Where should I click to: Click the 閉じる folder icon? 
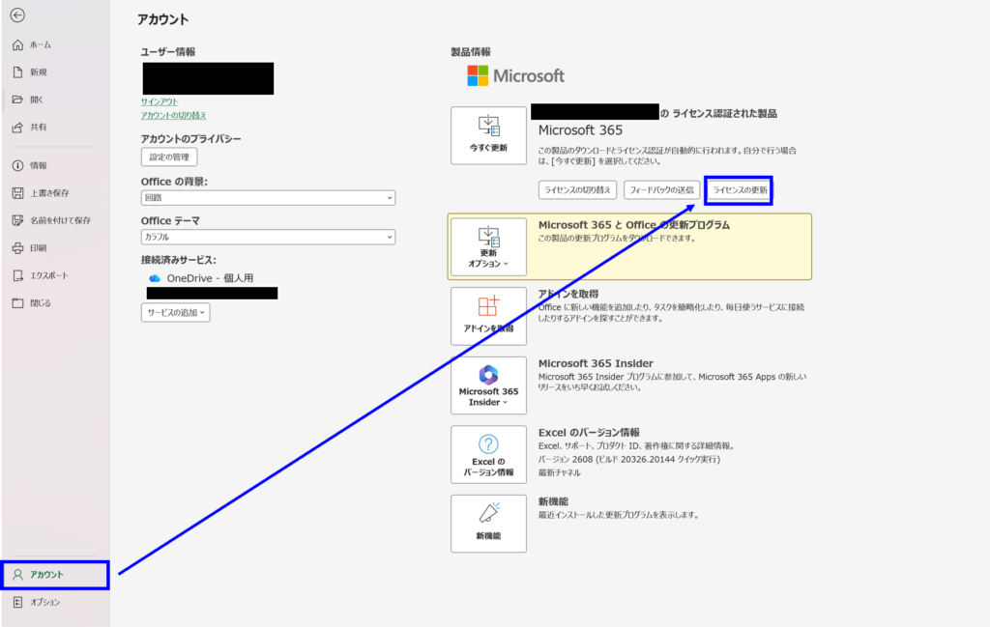point(17,303)
